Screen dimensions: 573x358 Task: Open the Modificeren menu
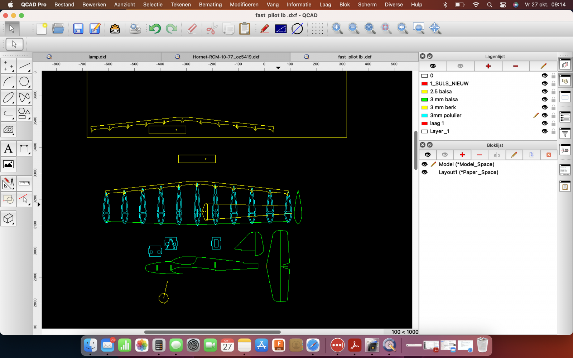(x=244, y=5)
